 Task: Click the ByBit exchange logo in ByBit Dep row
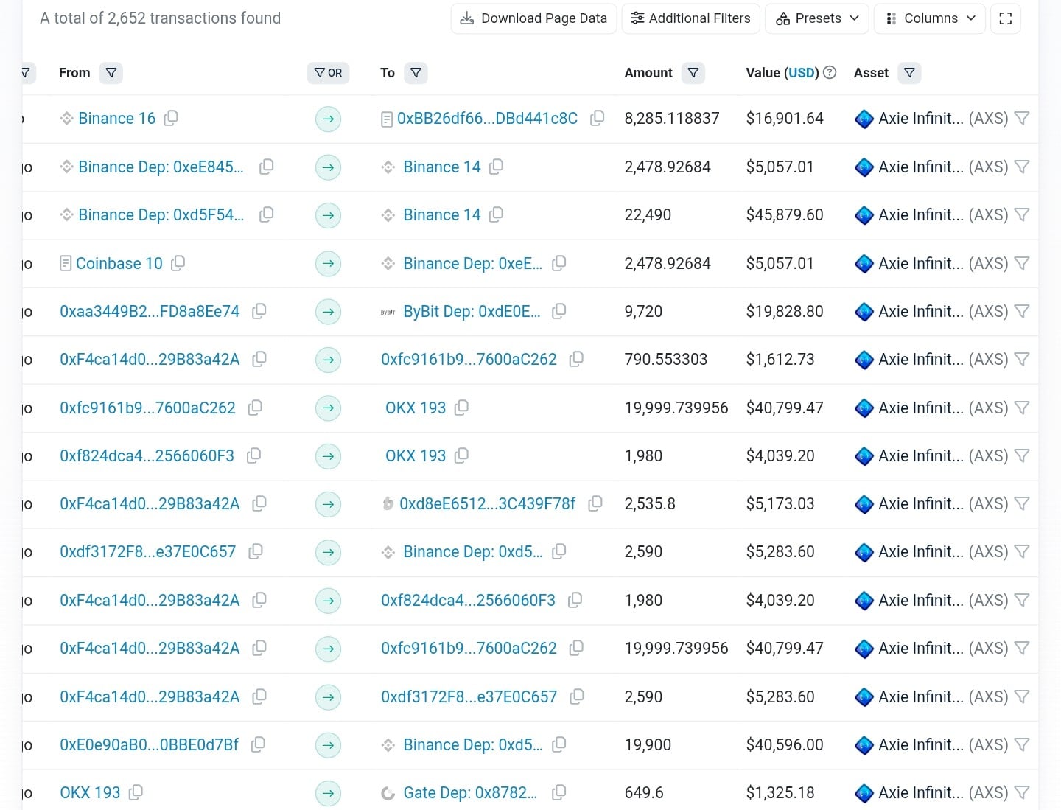pyautogui.click(x=386, y=311)
